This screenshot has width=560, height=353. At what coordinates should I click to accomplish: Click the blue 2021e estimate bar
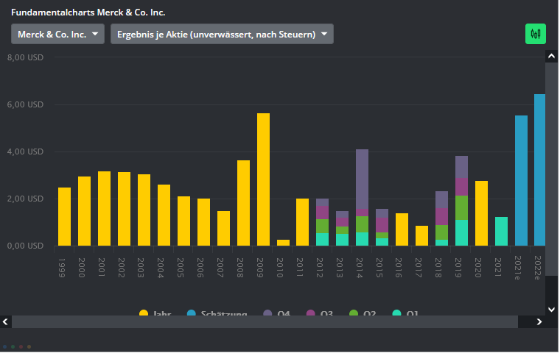[x=521, y=180]
